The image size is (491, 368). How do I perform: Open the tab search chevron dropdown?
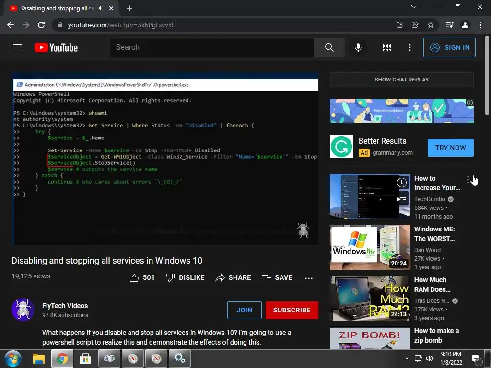(414, 7)
